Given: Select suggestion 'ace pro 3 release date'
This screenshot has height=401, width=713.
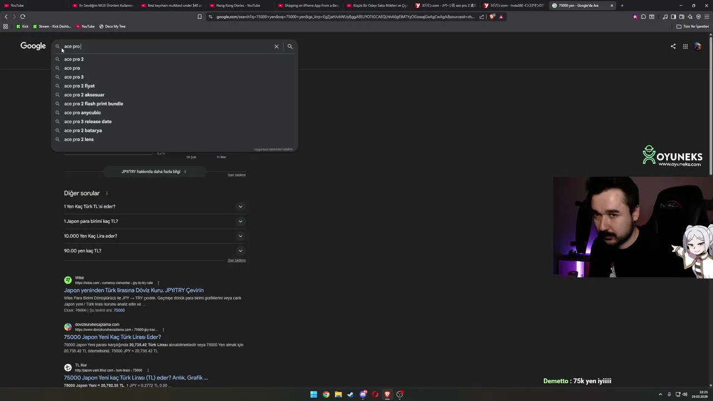Looking at the screenshot, I should tap(174, 121).
